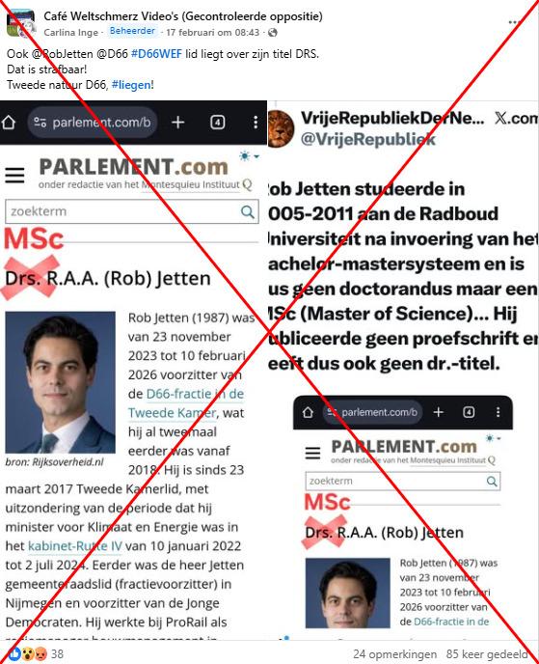Tap the browser home icon in left screenshot
The height and width of the screenshot is (664, 539).
tap(9, 123)
